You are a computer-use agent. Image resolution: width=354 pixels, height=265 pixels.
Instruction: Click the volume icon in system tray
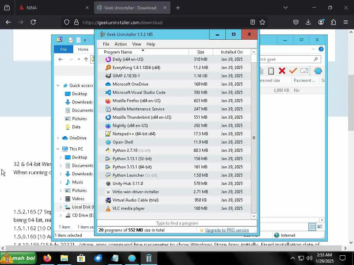pos(309,258)
